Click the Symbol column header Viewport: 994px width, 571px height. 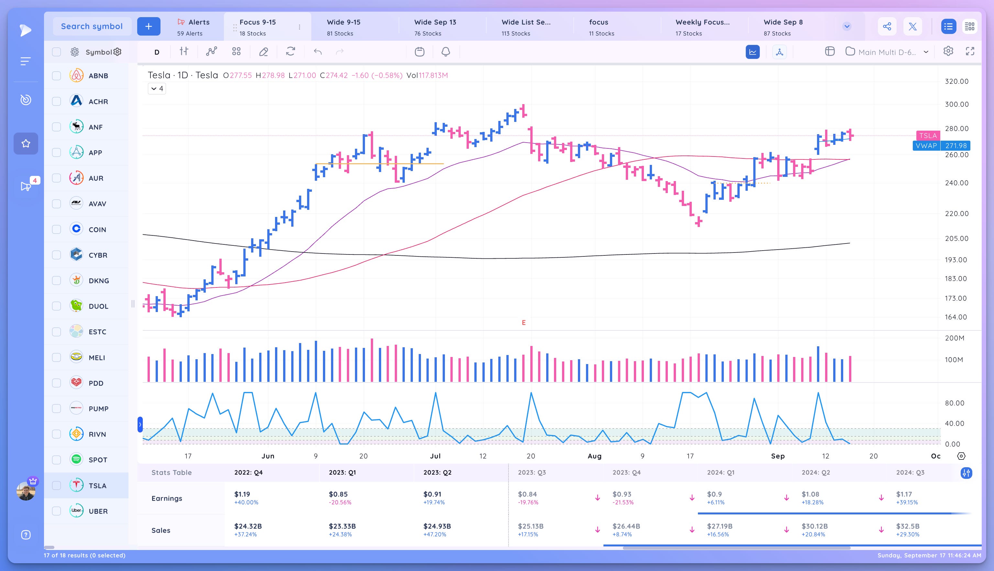pos(98,52)
